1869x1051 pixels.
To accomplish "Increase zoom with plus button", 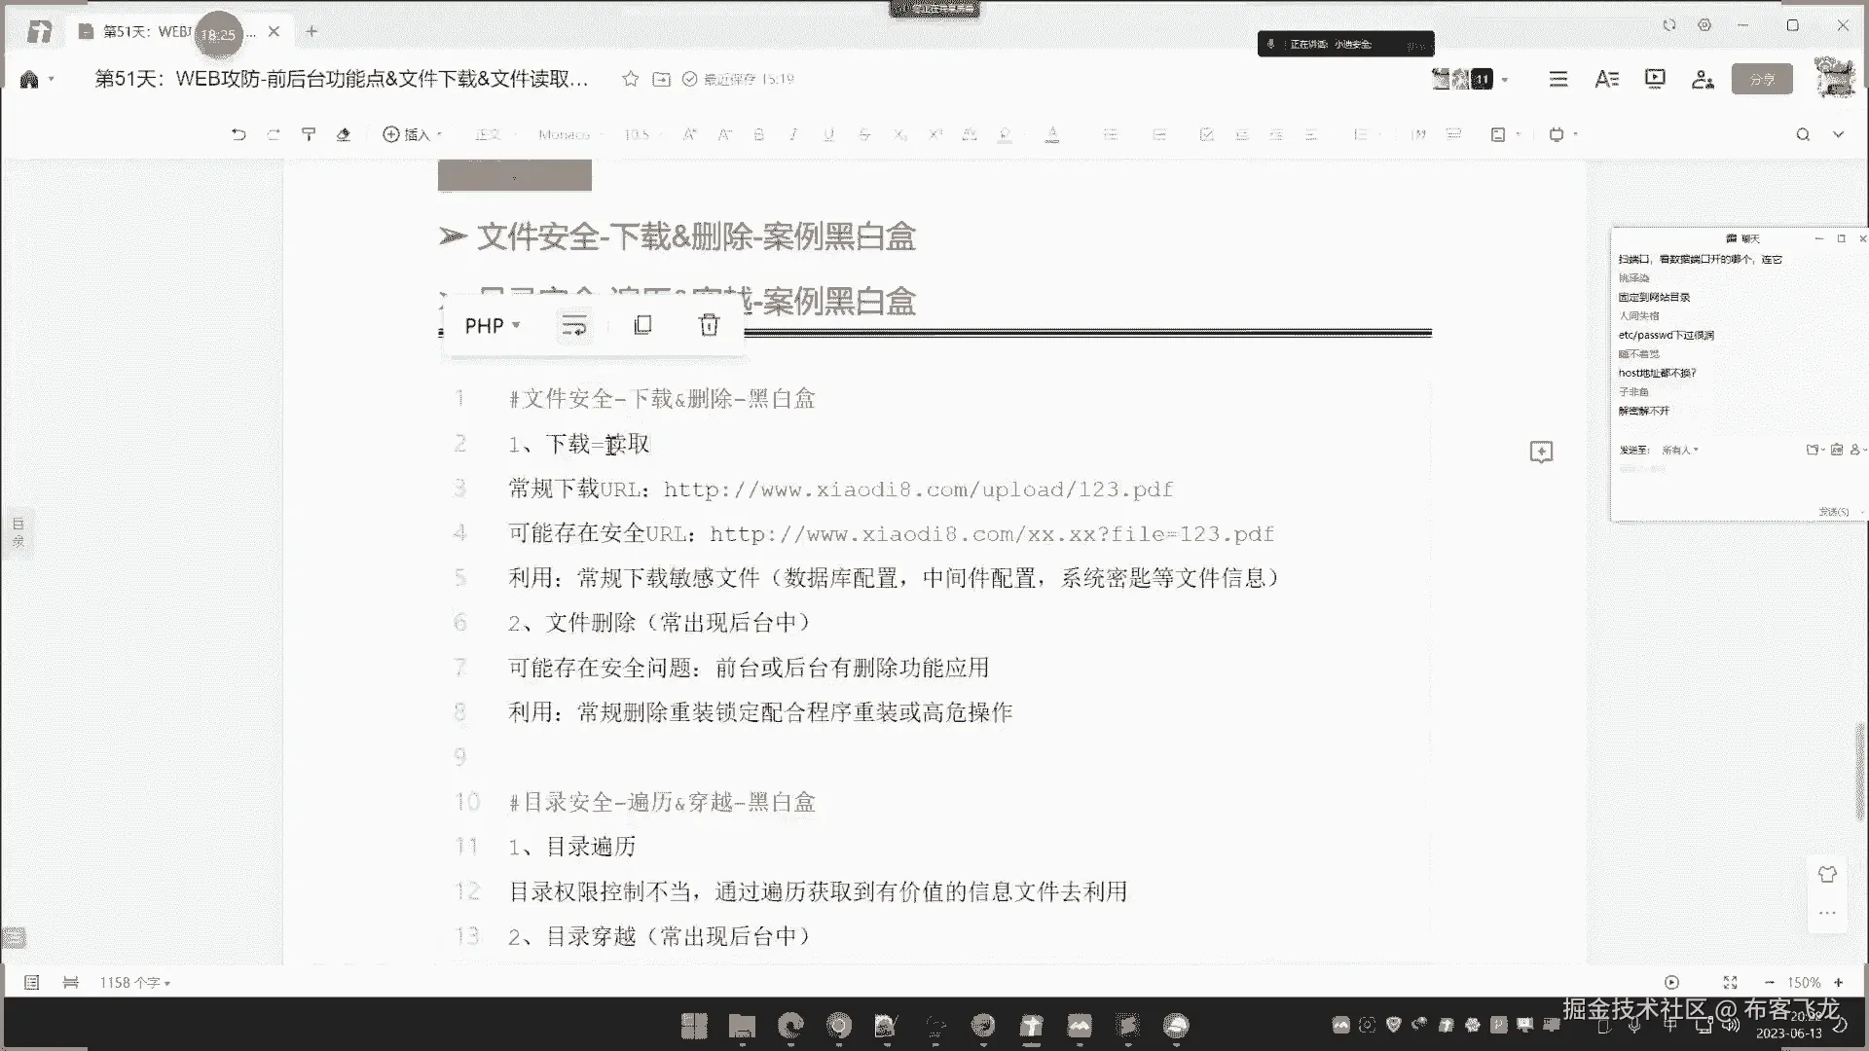I will pos(1839,983).
